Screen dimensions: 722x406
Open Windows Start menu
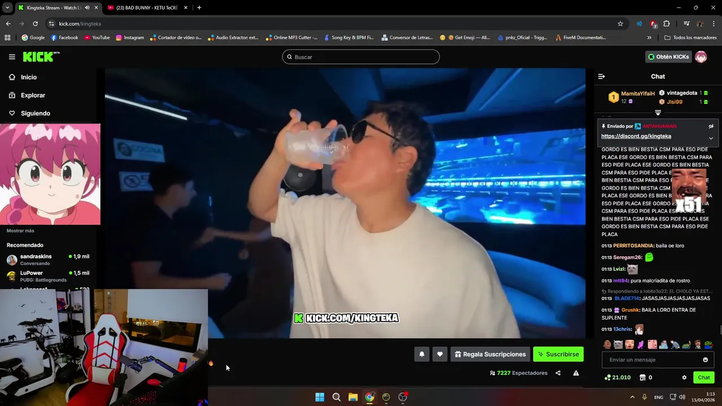[x=320, y=397]
